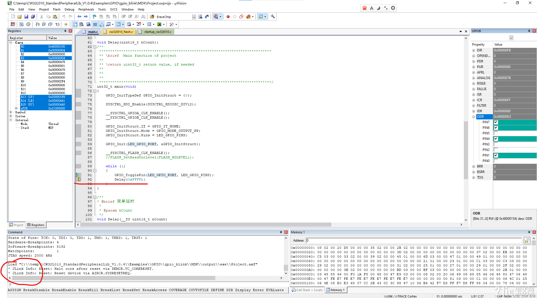Click the Run icon in debug toolbar
Image resolution: width=537 pixels, height=298 pixels.
tap(22, 24)
